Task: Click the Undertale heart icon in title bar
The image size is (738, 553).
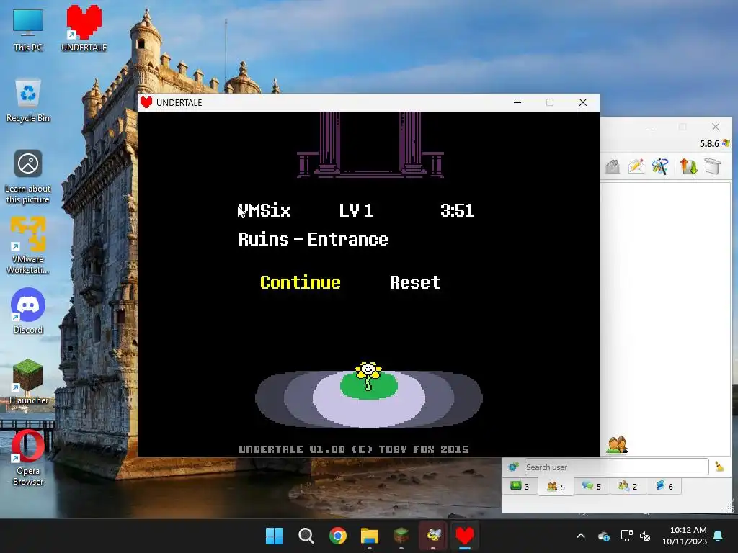Action: (x=146, y=102)
